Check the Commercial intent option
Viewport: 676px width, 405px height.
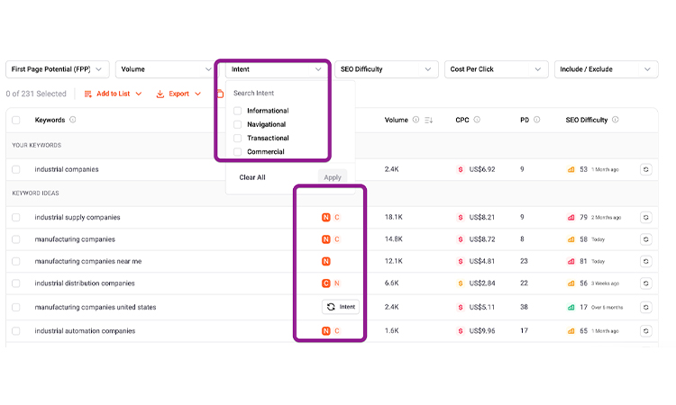238,152
